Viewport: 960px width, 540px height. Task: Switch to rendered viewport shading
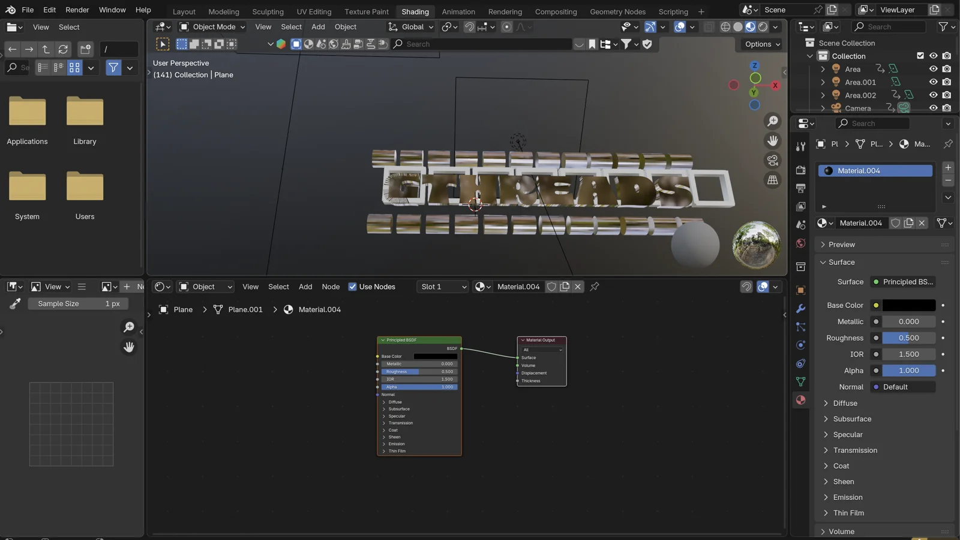tap(763, 27)
